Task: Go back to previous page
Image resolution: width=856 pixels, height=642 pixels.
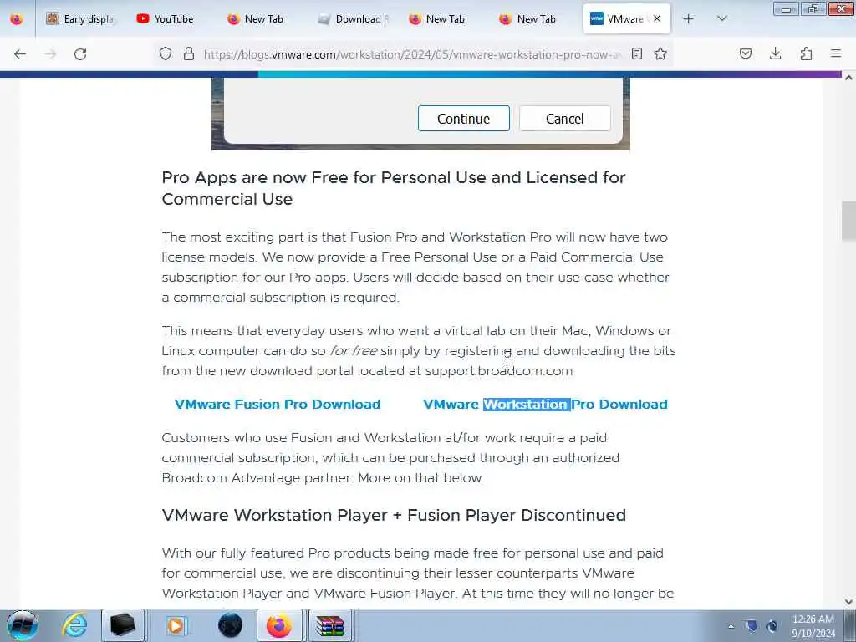Action: pos(20,54)
